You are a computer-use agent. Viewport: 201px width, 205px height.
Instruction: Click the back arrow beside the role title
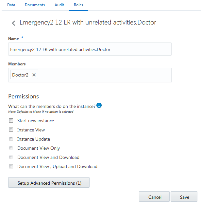13,23
